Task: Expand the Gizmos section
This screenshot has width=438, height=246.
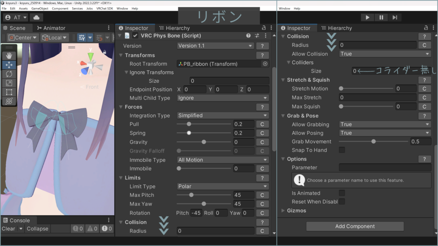Action: click(284, 211)
